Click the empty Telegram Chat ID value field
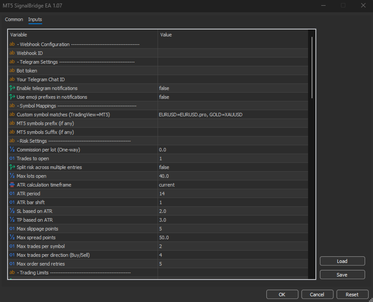The height and width of the screenshot is (302, 373). [233, 79]
